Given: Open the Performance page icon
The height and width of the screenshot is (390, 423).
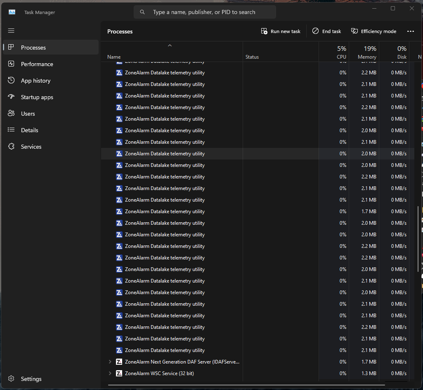Looking at the screenshot, I should point(12,64).
